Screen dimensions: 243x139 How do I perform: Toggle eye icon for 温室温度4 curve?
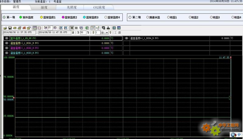click(x=126, y=38)
